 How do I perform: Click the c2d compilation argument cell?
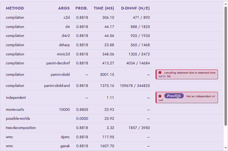coord(67,17)
